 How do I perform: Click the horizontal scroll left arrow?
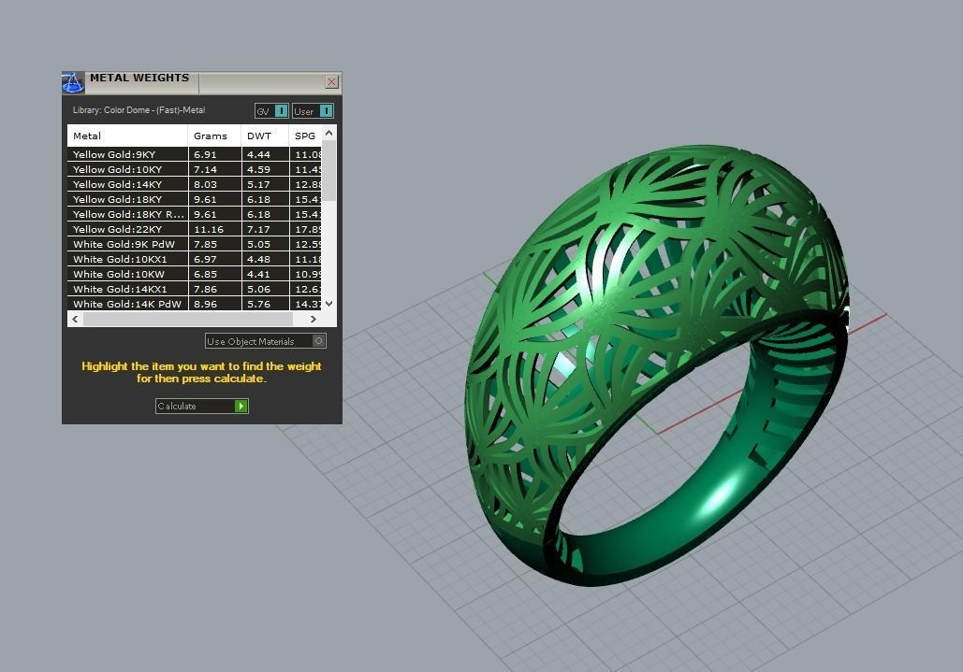pos(75,319)
